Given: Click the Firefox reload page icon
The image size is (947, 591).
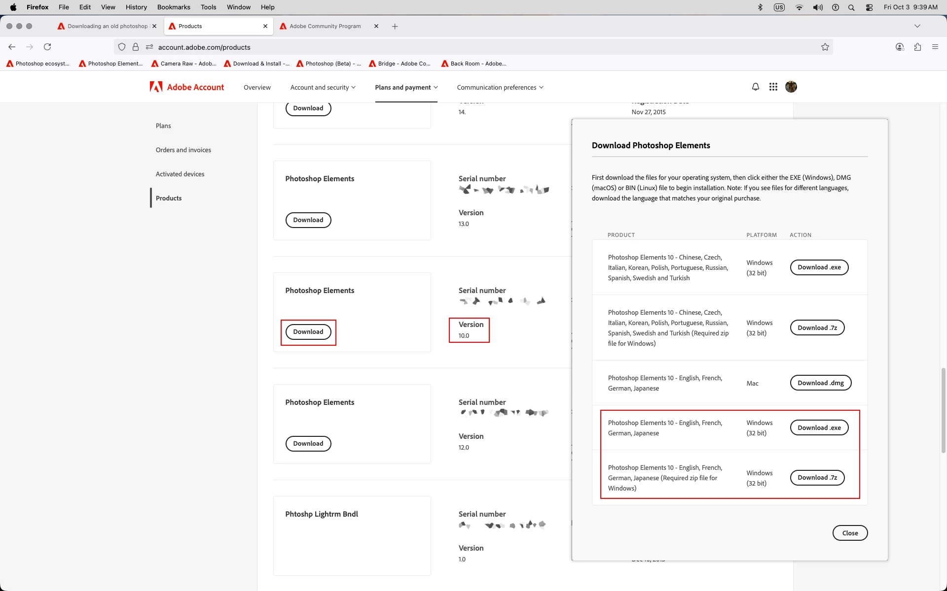Looking at the screenshot, I should 47,47.
